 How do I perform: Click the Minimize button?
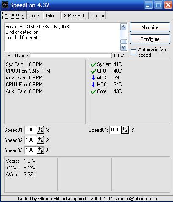point(150,27)
